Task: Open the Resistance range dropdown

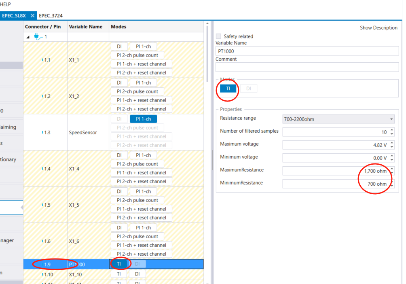Action: 338,119
